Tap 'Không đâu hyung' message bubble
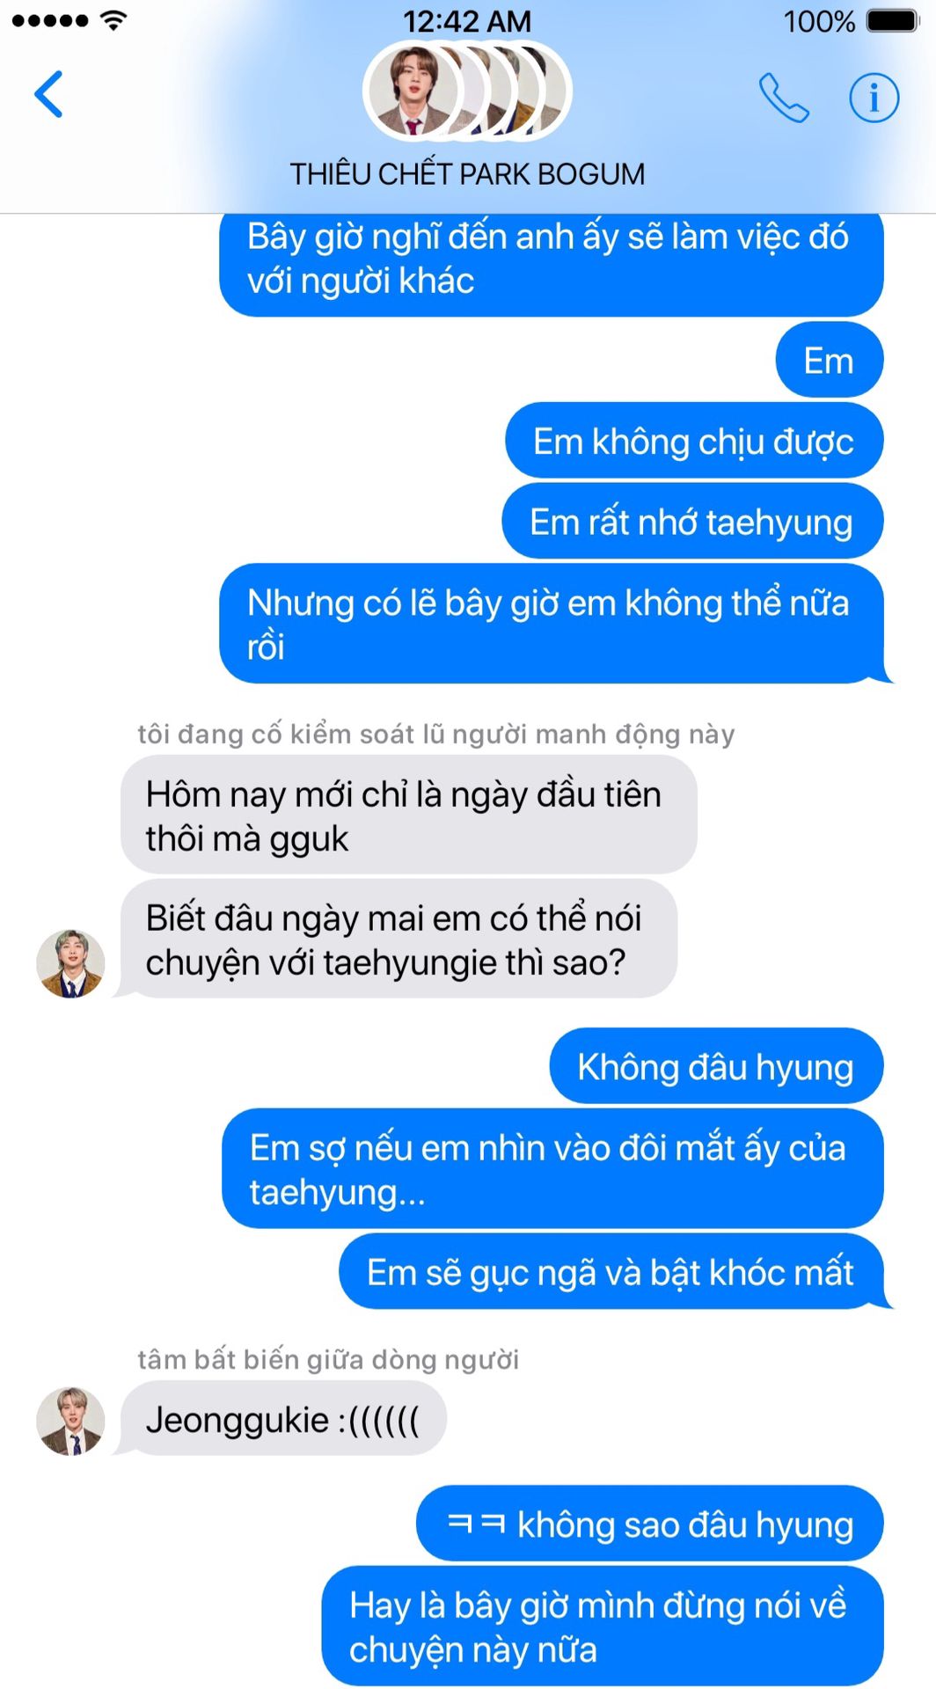This screenshot has height=1689, width=936. pos(715,1066)
